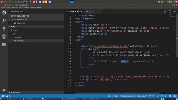
Task: Launch Chromium from top panel
Action: (x=50, y=2)
